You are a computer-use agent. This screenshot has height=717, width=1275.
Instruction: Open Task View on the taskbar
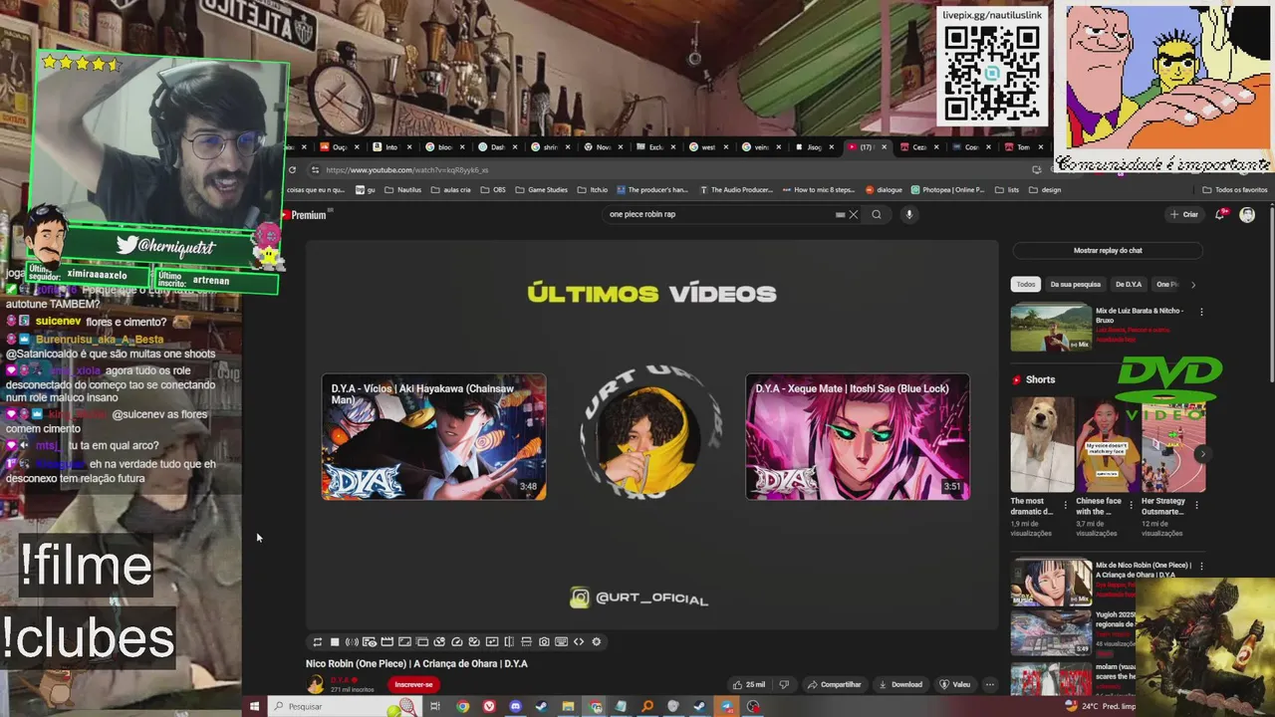[x=435, y=707]
